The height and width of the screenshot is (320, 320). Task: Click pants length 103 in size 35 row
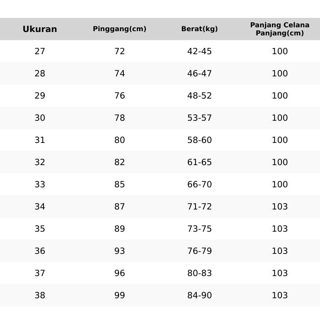(x=279, y=229)
